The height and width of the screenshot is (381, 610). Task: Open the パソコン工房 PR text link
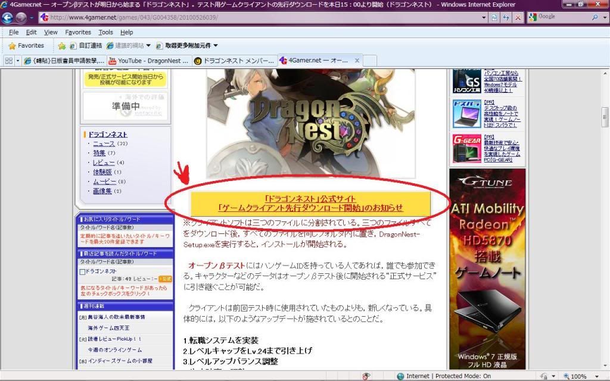503,81
